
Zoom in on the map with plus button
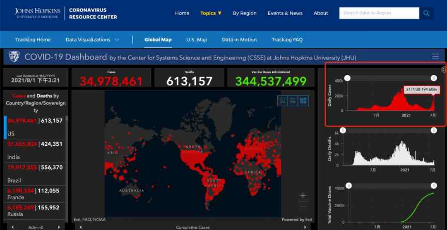(303, 195)
